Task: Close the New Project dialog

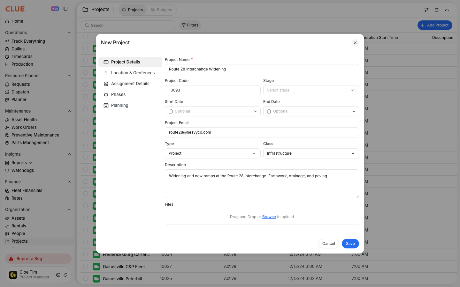Action: click(355, 43)
